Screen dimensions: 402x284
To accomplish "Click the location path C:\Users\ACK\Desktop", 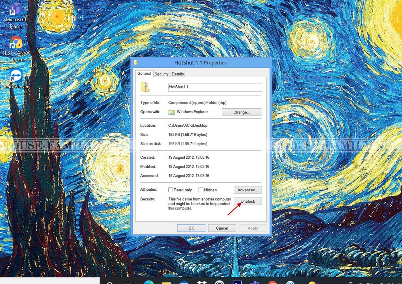I will [188, 125].
